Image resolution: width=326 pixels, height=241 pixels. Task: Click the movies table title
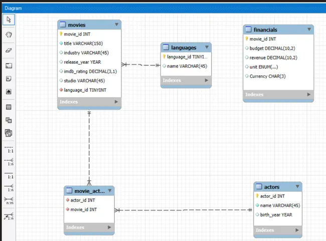click(x=77, y=25)
